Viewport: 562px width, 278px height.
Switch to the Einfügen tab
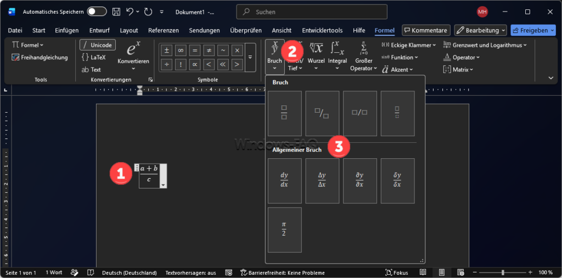[x=67, y=30]
